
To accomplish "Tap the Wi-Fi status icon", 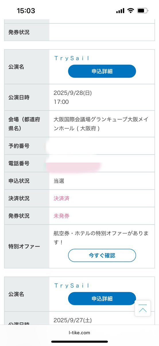I will (x=131, y=10).
